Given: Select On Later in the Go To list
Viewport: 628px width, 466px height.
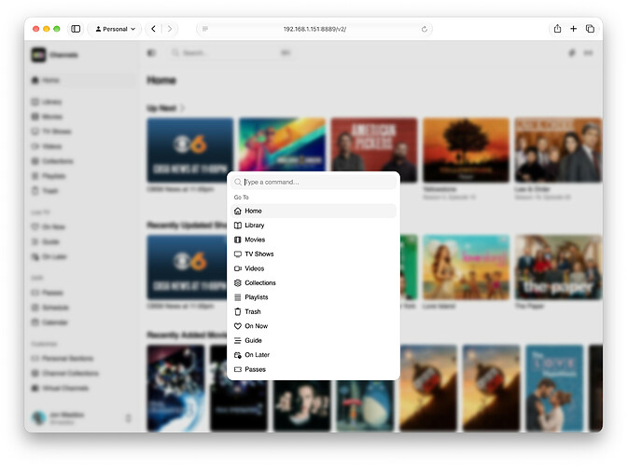Looking at the screenshot, I should tap(314, 355).
